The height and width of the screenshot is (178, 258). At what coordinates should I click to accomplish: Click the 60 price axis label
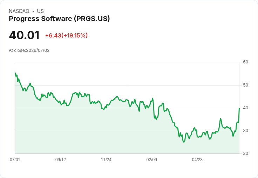tap(245, 62)
